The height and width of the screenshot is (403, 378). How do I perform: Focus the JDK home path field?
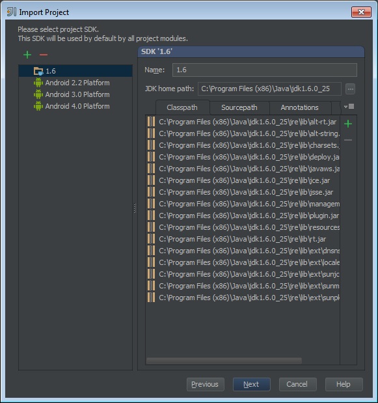269,89
